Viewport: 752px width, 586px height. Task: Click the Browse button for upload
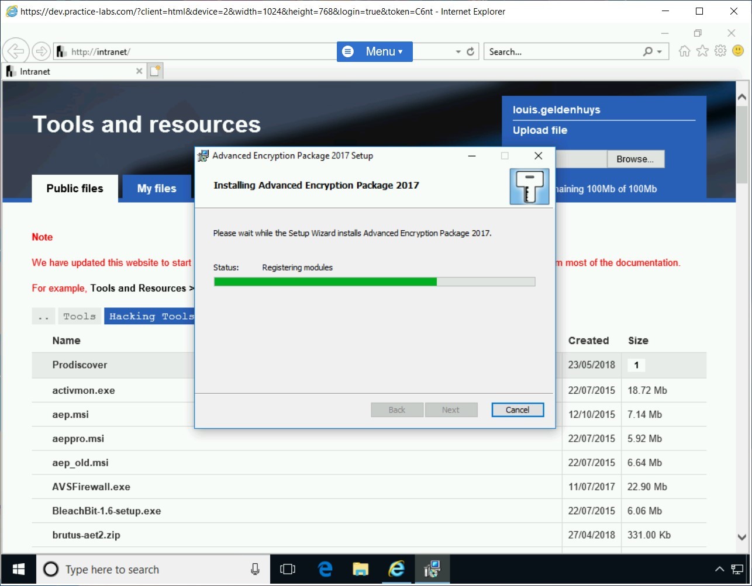tap(635, 159)
